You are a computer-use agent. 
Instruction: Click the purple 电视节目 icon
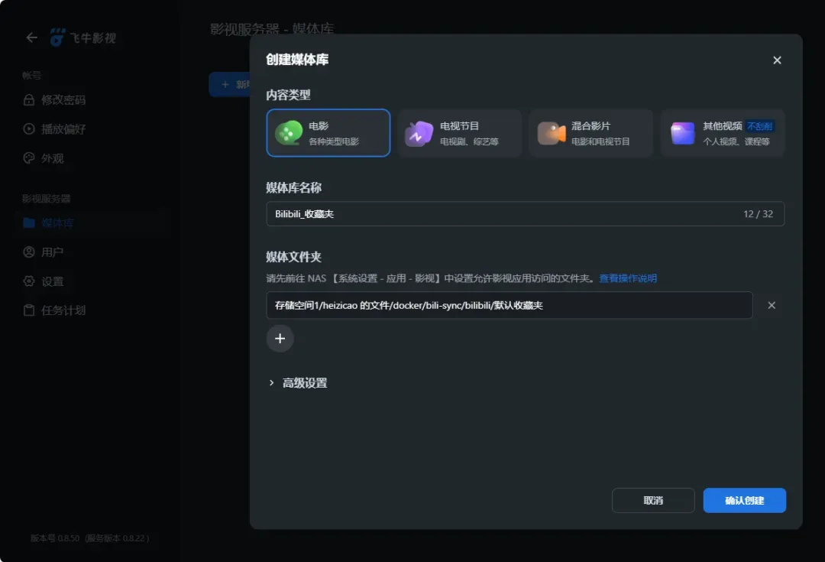(419, 133)
